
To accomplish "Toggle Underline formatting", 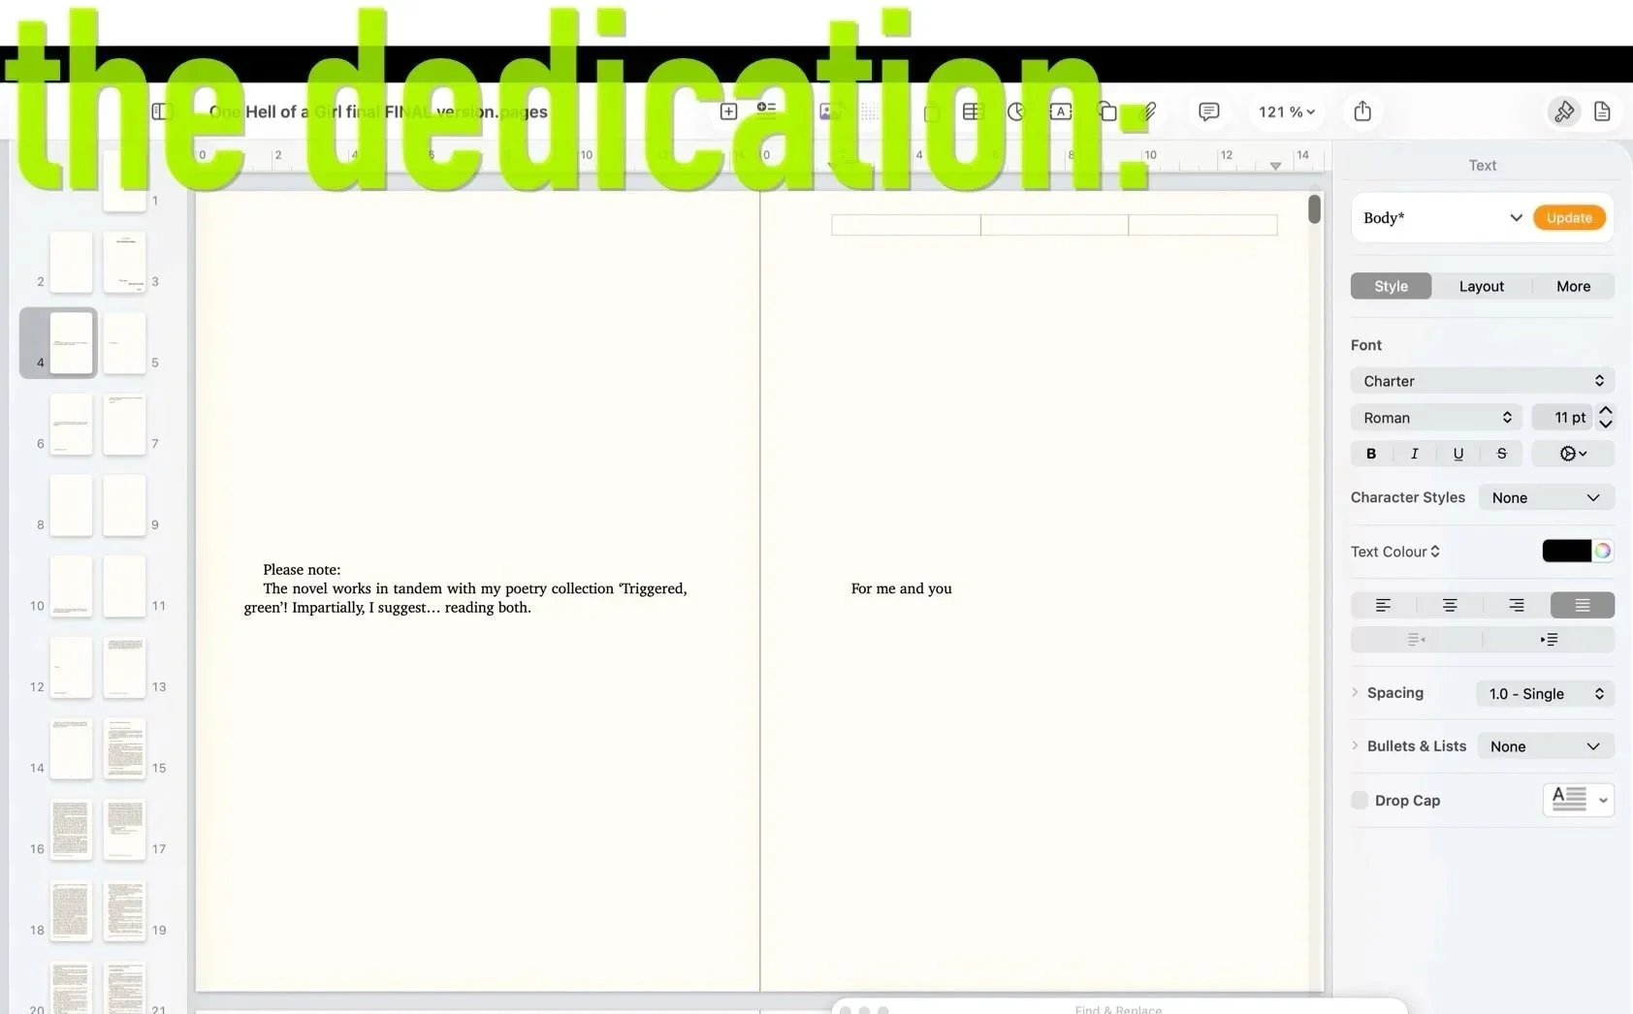I will tap(1457, 454).
